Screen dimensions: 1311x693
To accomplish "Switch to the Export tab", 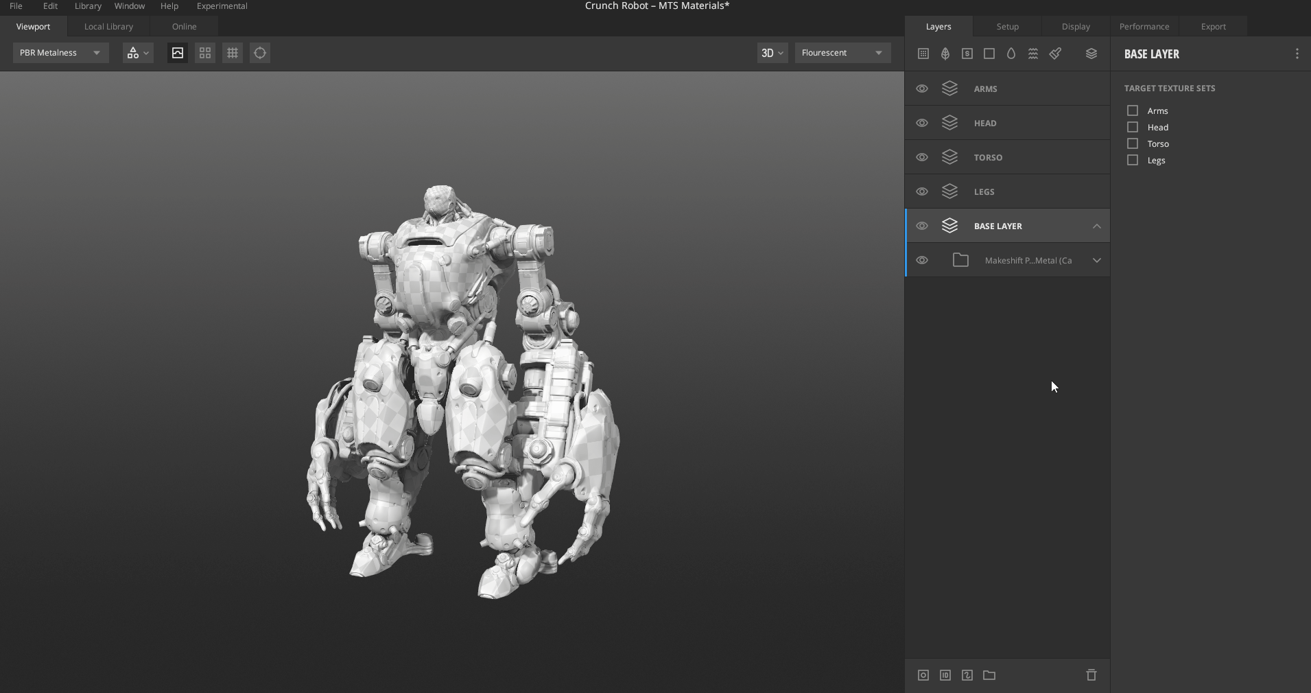I will (x=1213, y=26).
